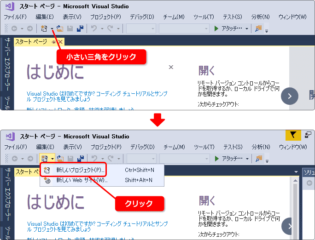Screen dimensions: 315x240
Task: Click the Visual Studio logo in lower window title
Action: (10, 137)
